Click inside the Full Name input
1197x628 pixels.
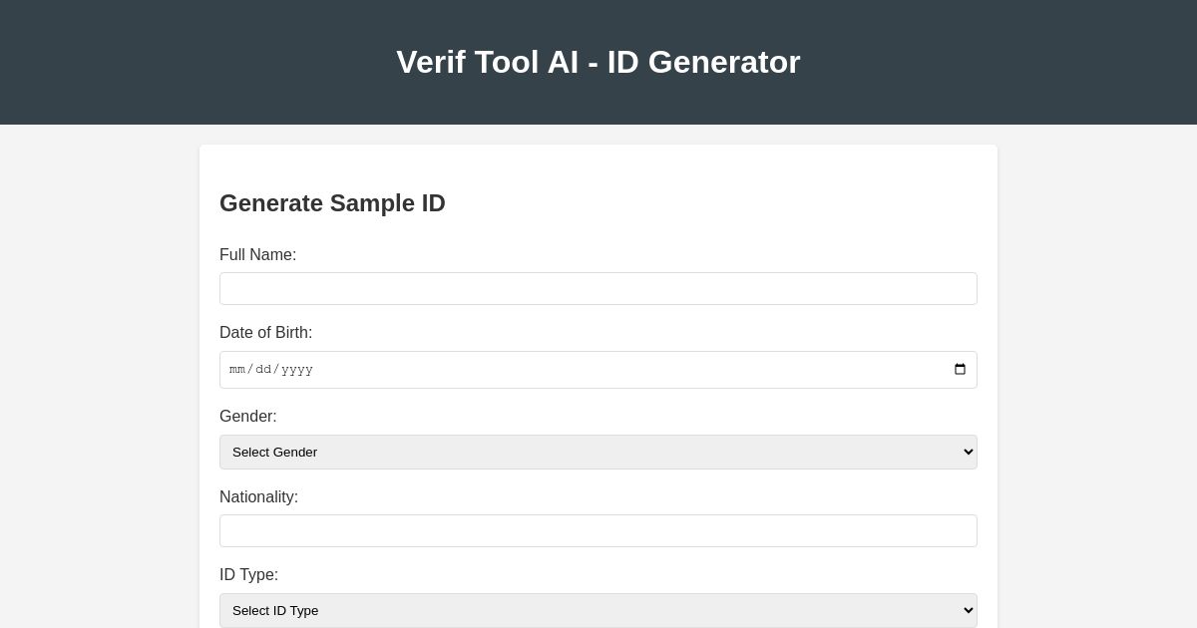598,288
